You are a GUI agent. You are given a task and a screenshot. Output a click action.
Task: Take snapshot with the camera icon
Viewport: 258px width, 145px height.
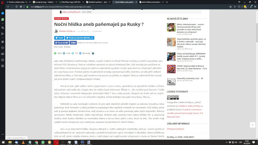coord(230,7)
